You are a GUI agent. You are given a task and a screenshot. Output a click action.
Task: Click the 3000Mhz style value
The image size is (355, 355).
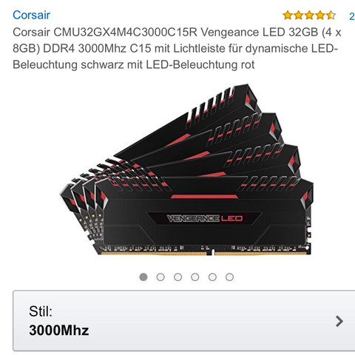pos(59,330)
